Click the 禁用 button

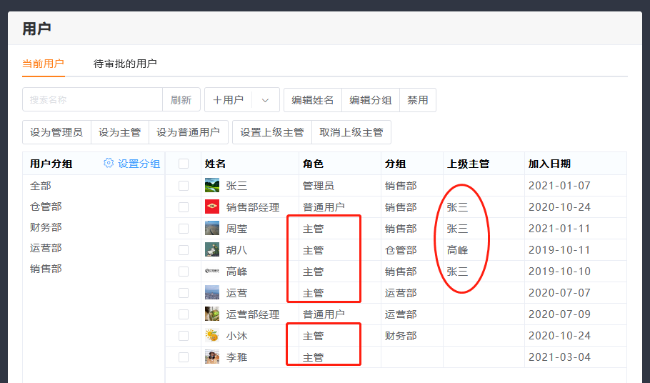(x=418, y=100)
